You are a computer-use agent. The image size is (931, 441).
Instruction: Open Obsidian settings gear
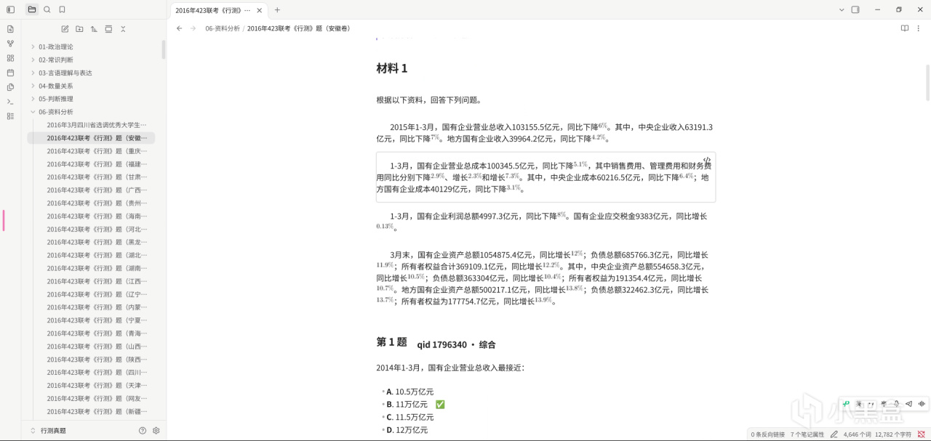[x=156, y=431]
